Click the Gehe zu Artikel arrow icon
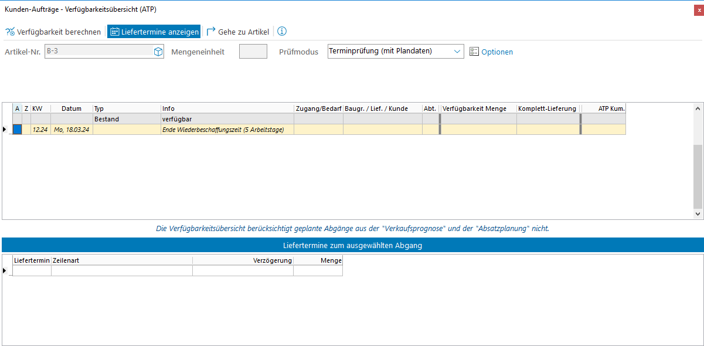704x346 pixels. click(x=211, y=32)
